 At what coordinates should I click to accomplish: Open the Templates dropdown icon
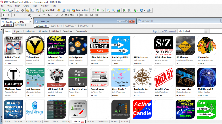click(149, 10)
